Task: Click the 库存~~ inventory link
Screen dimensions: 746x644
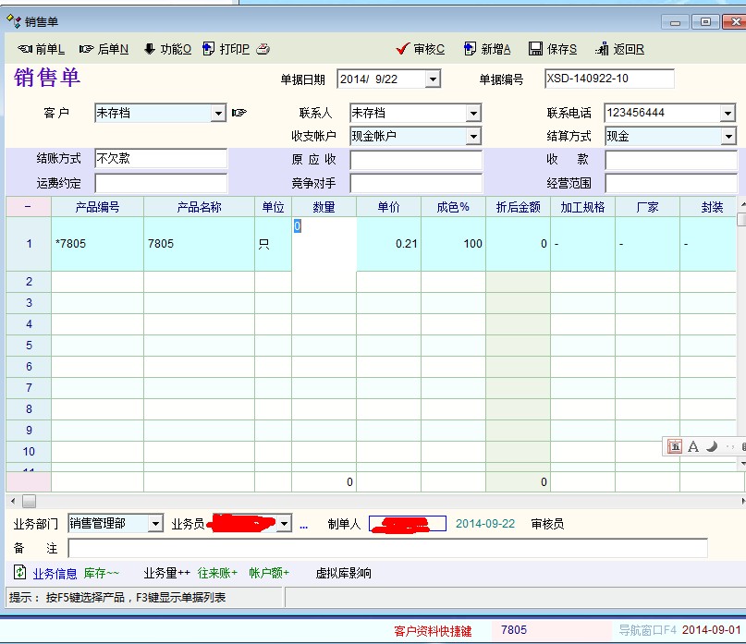Action: pyautogui.click(x=102, y=573)
